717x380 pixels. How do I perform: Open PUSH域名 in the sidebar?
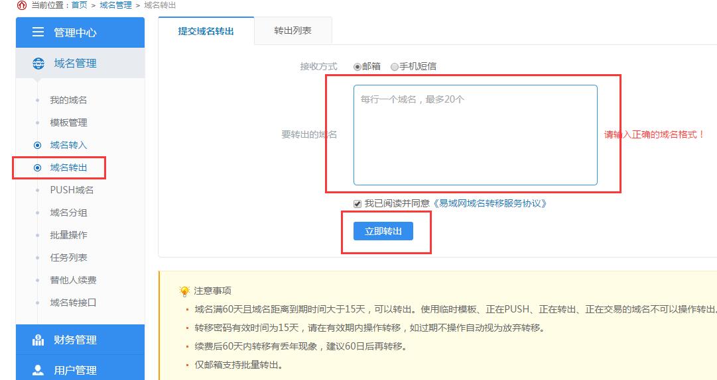(72, 190)
